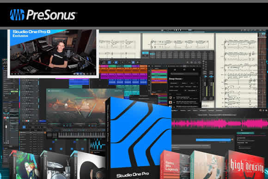The width and height of the screenshot is (268, 179).
Task: Click the pink audio waveform
Action: tap(219, 123)
